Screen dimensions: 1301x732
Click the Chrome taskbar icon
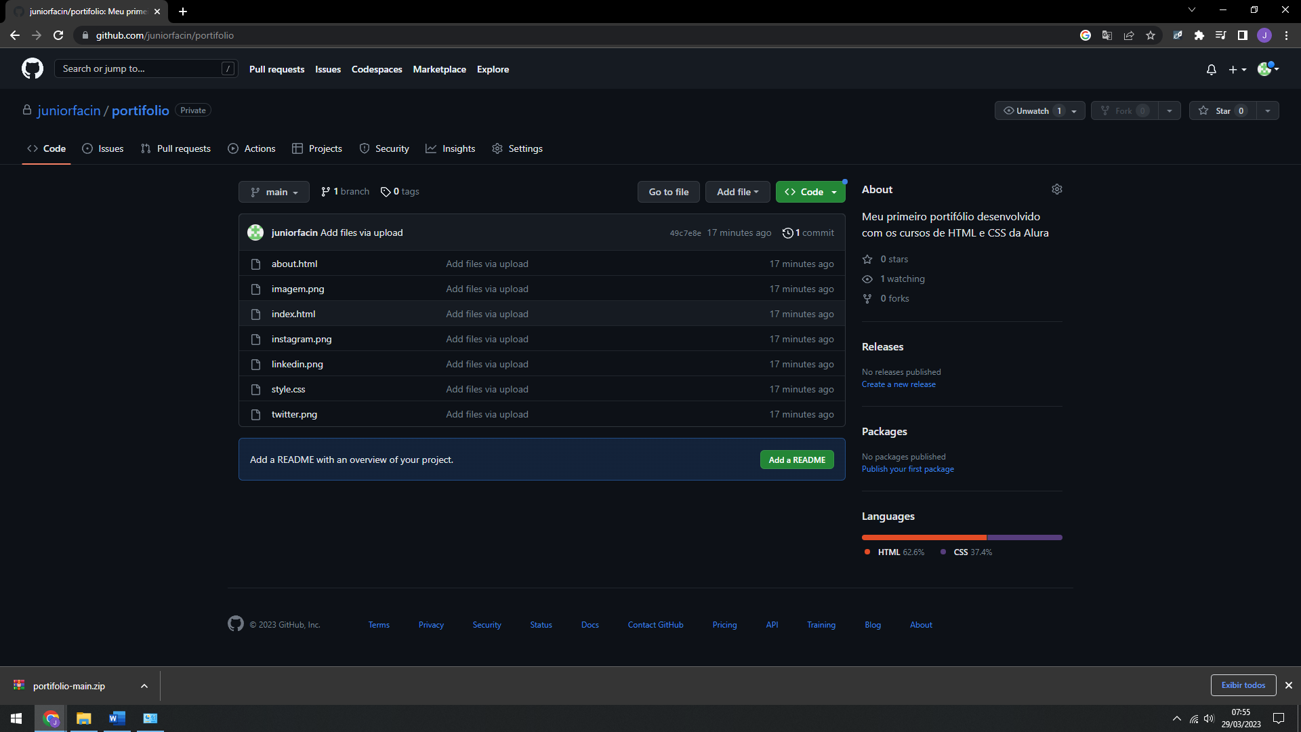[51, 718]
